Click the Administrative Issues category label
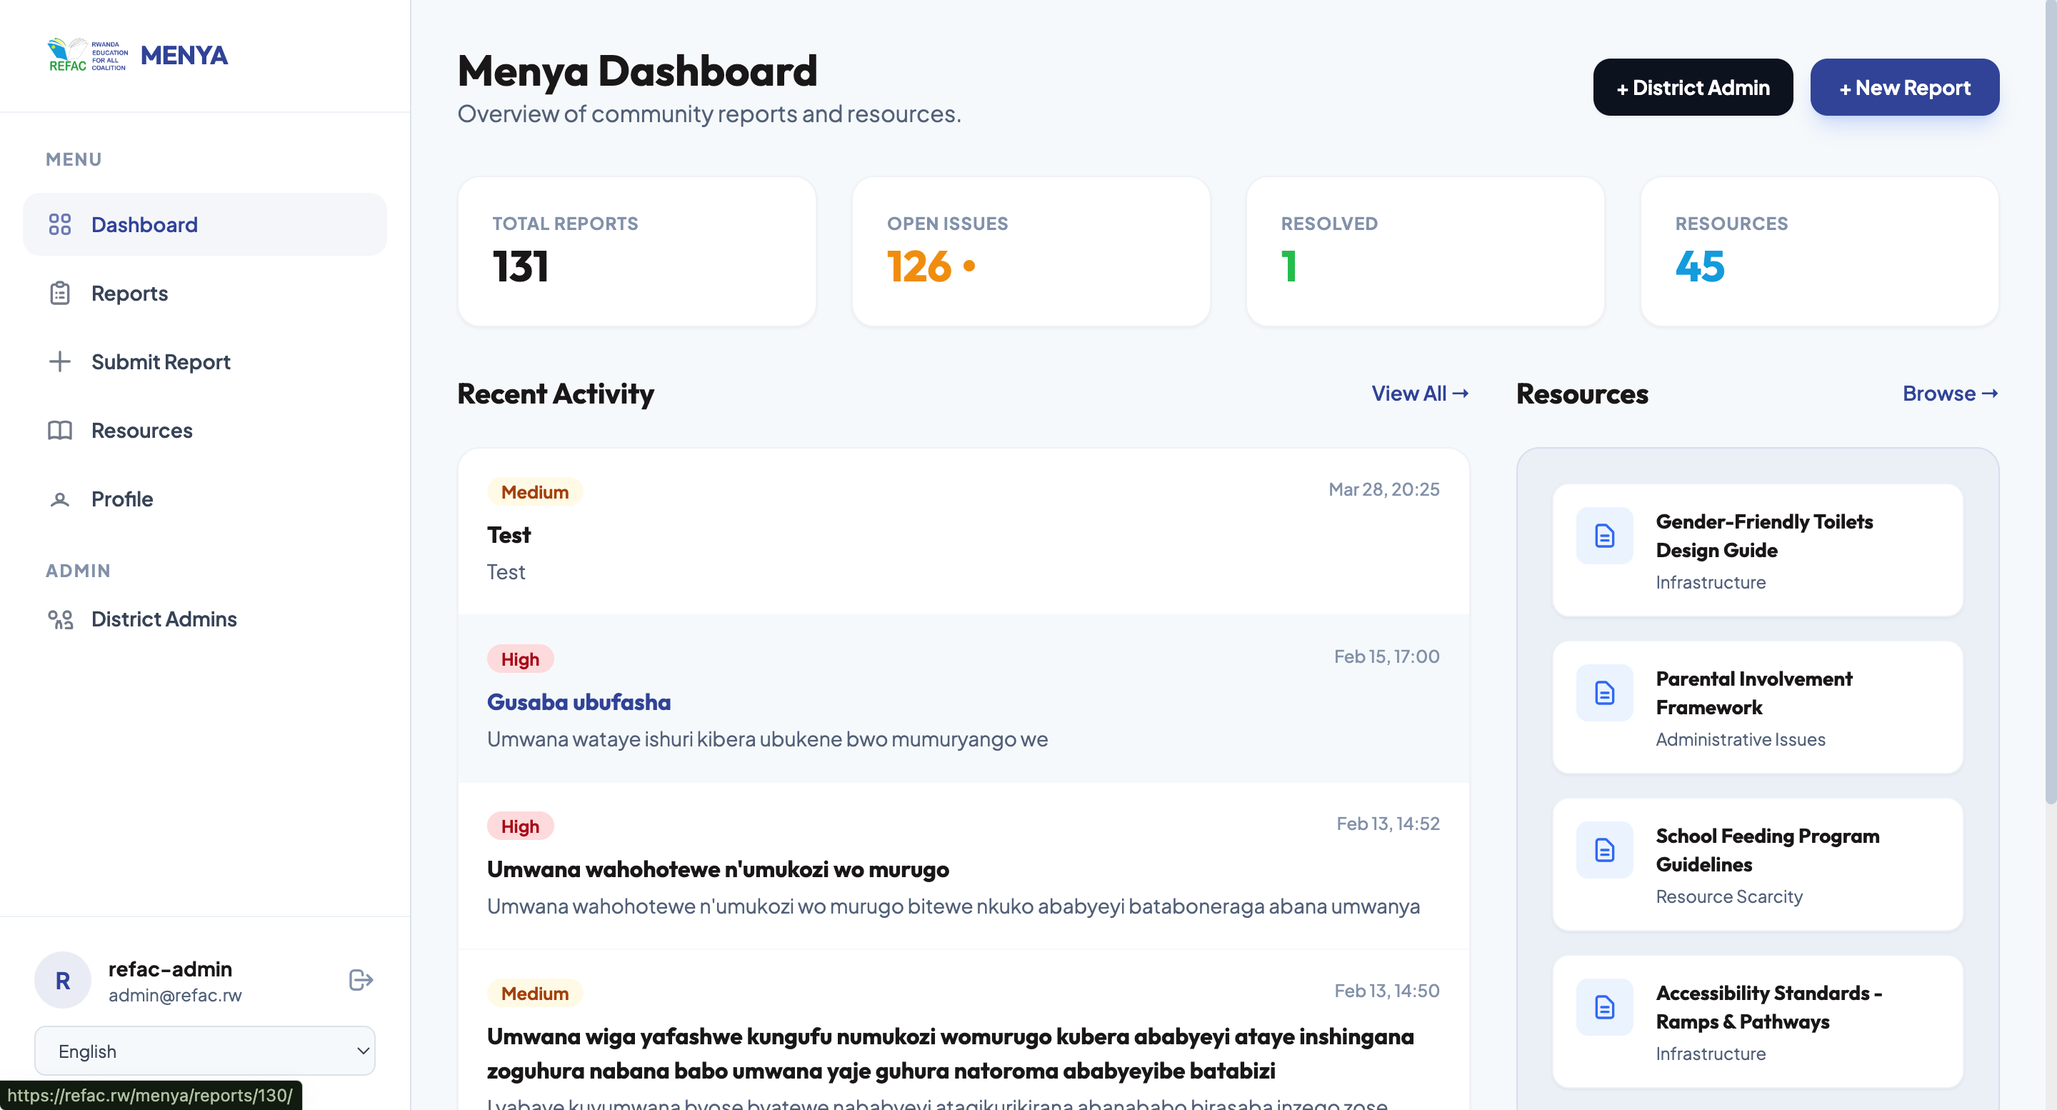 pos(1741,739)
